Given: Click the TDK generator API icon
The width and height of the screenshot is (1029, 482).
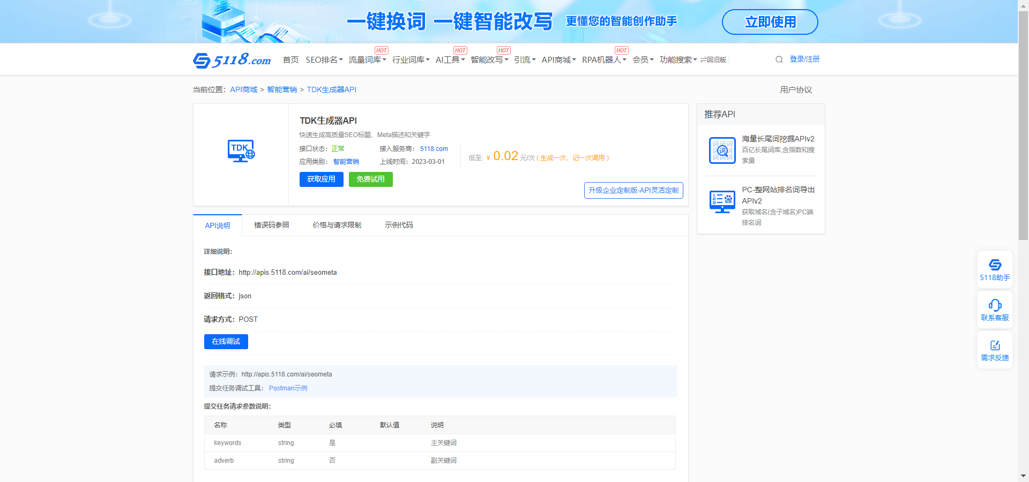Looking at the screenshot, I should (x=241, y=151).
